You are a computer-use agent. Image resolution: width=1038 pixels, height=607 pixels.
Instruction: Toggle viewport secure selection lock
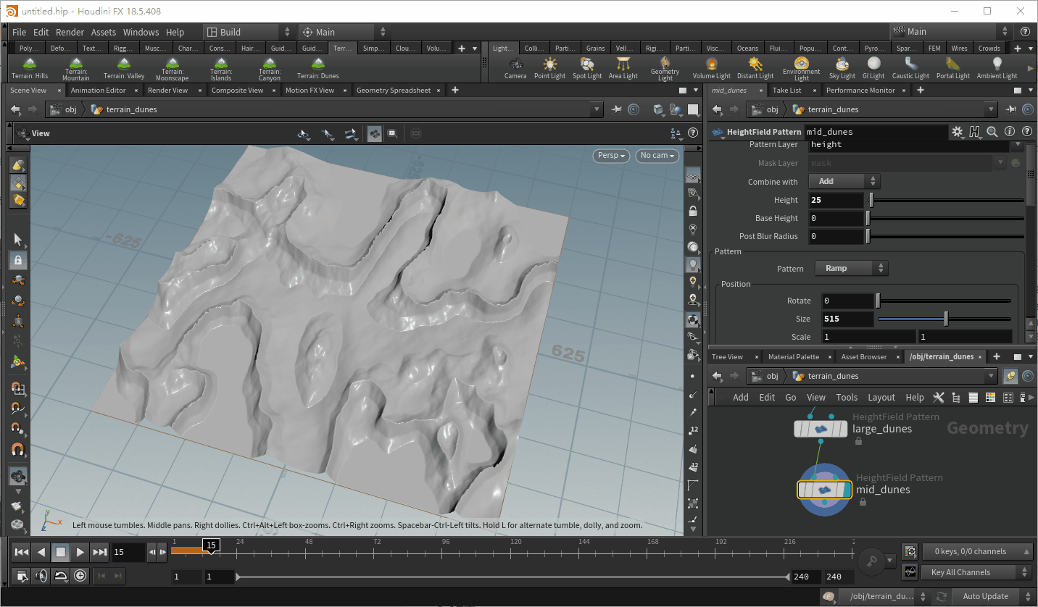coord(18,259)
